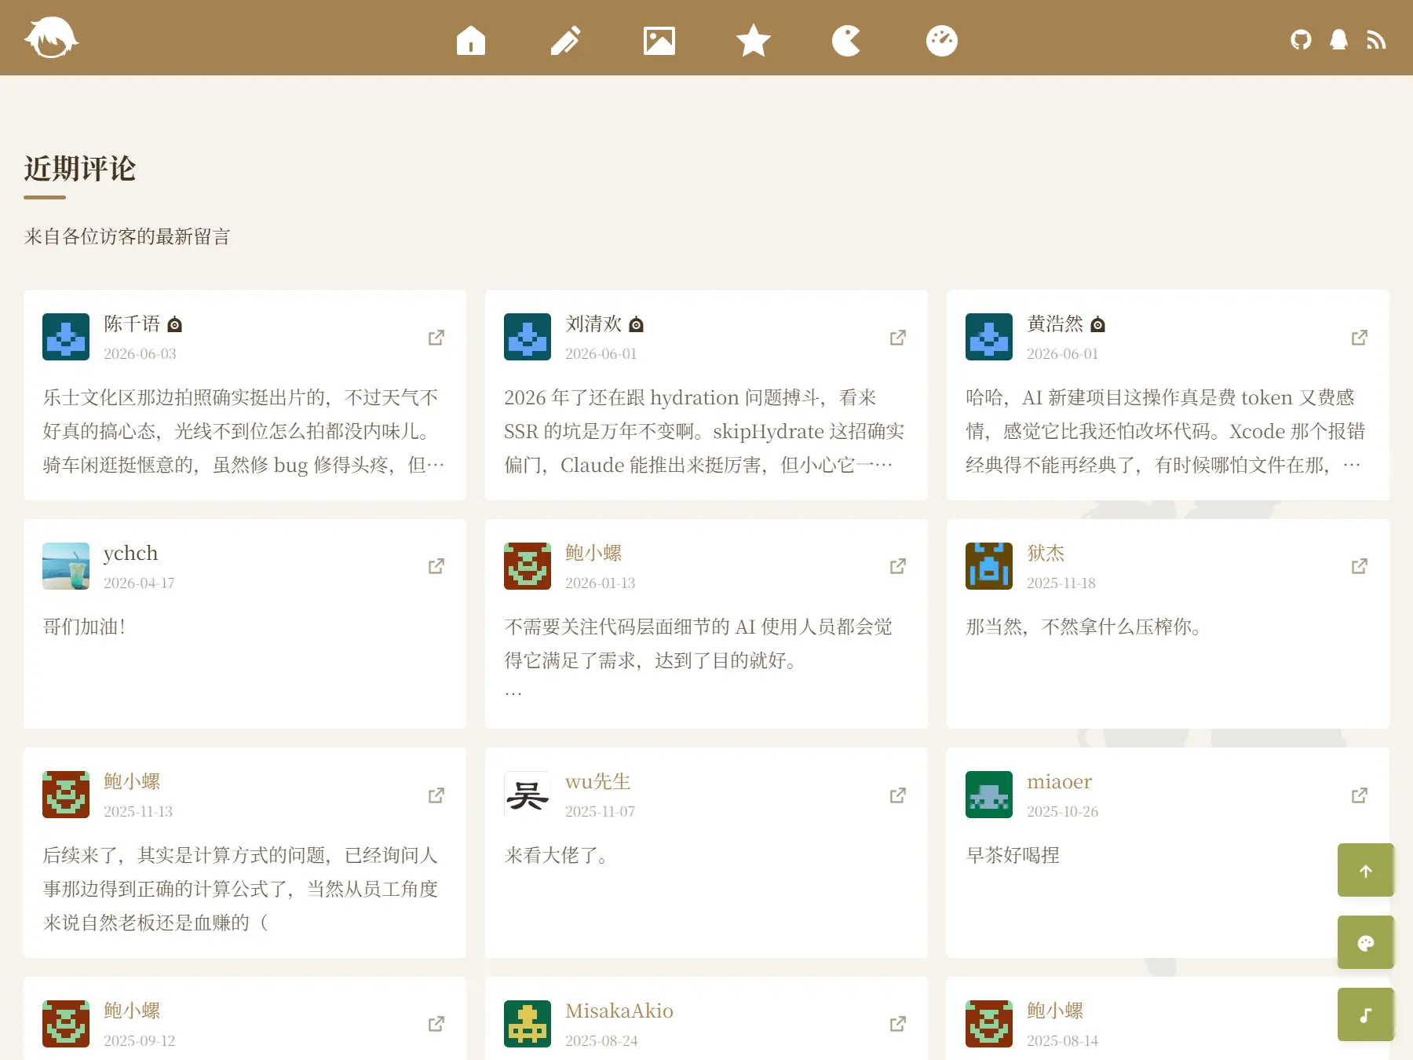Viewport: 1413px width, 1060px height.
Task: Open wu先生's name link
Action: click(x=598, y=781)
